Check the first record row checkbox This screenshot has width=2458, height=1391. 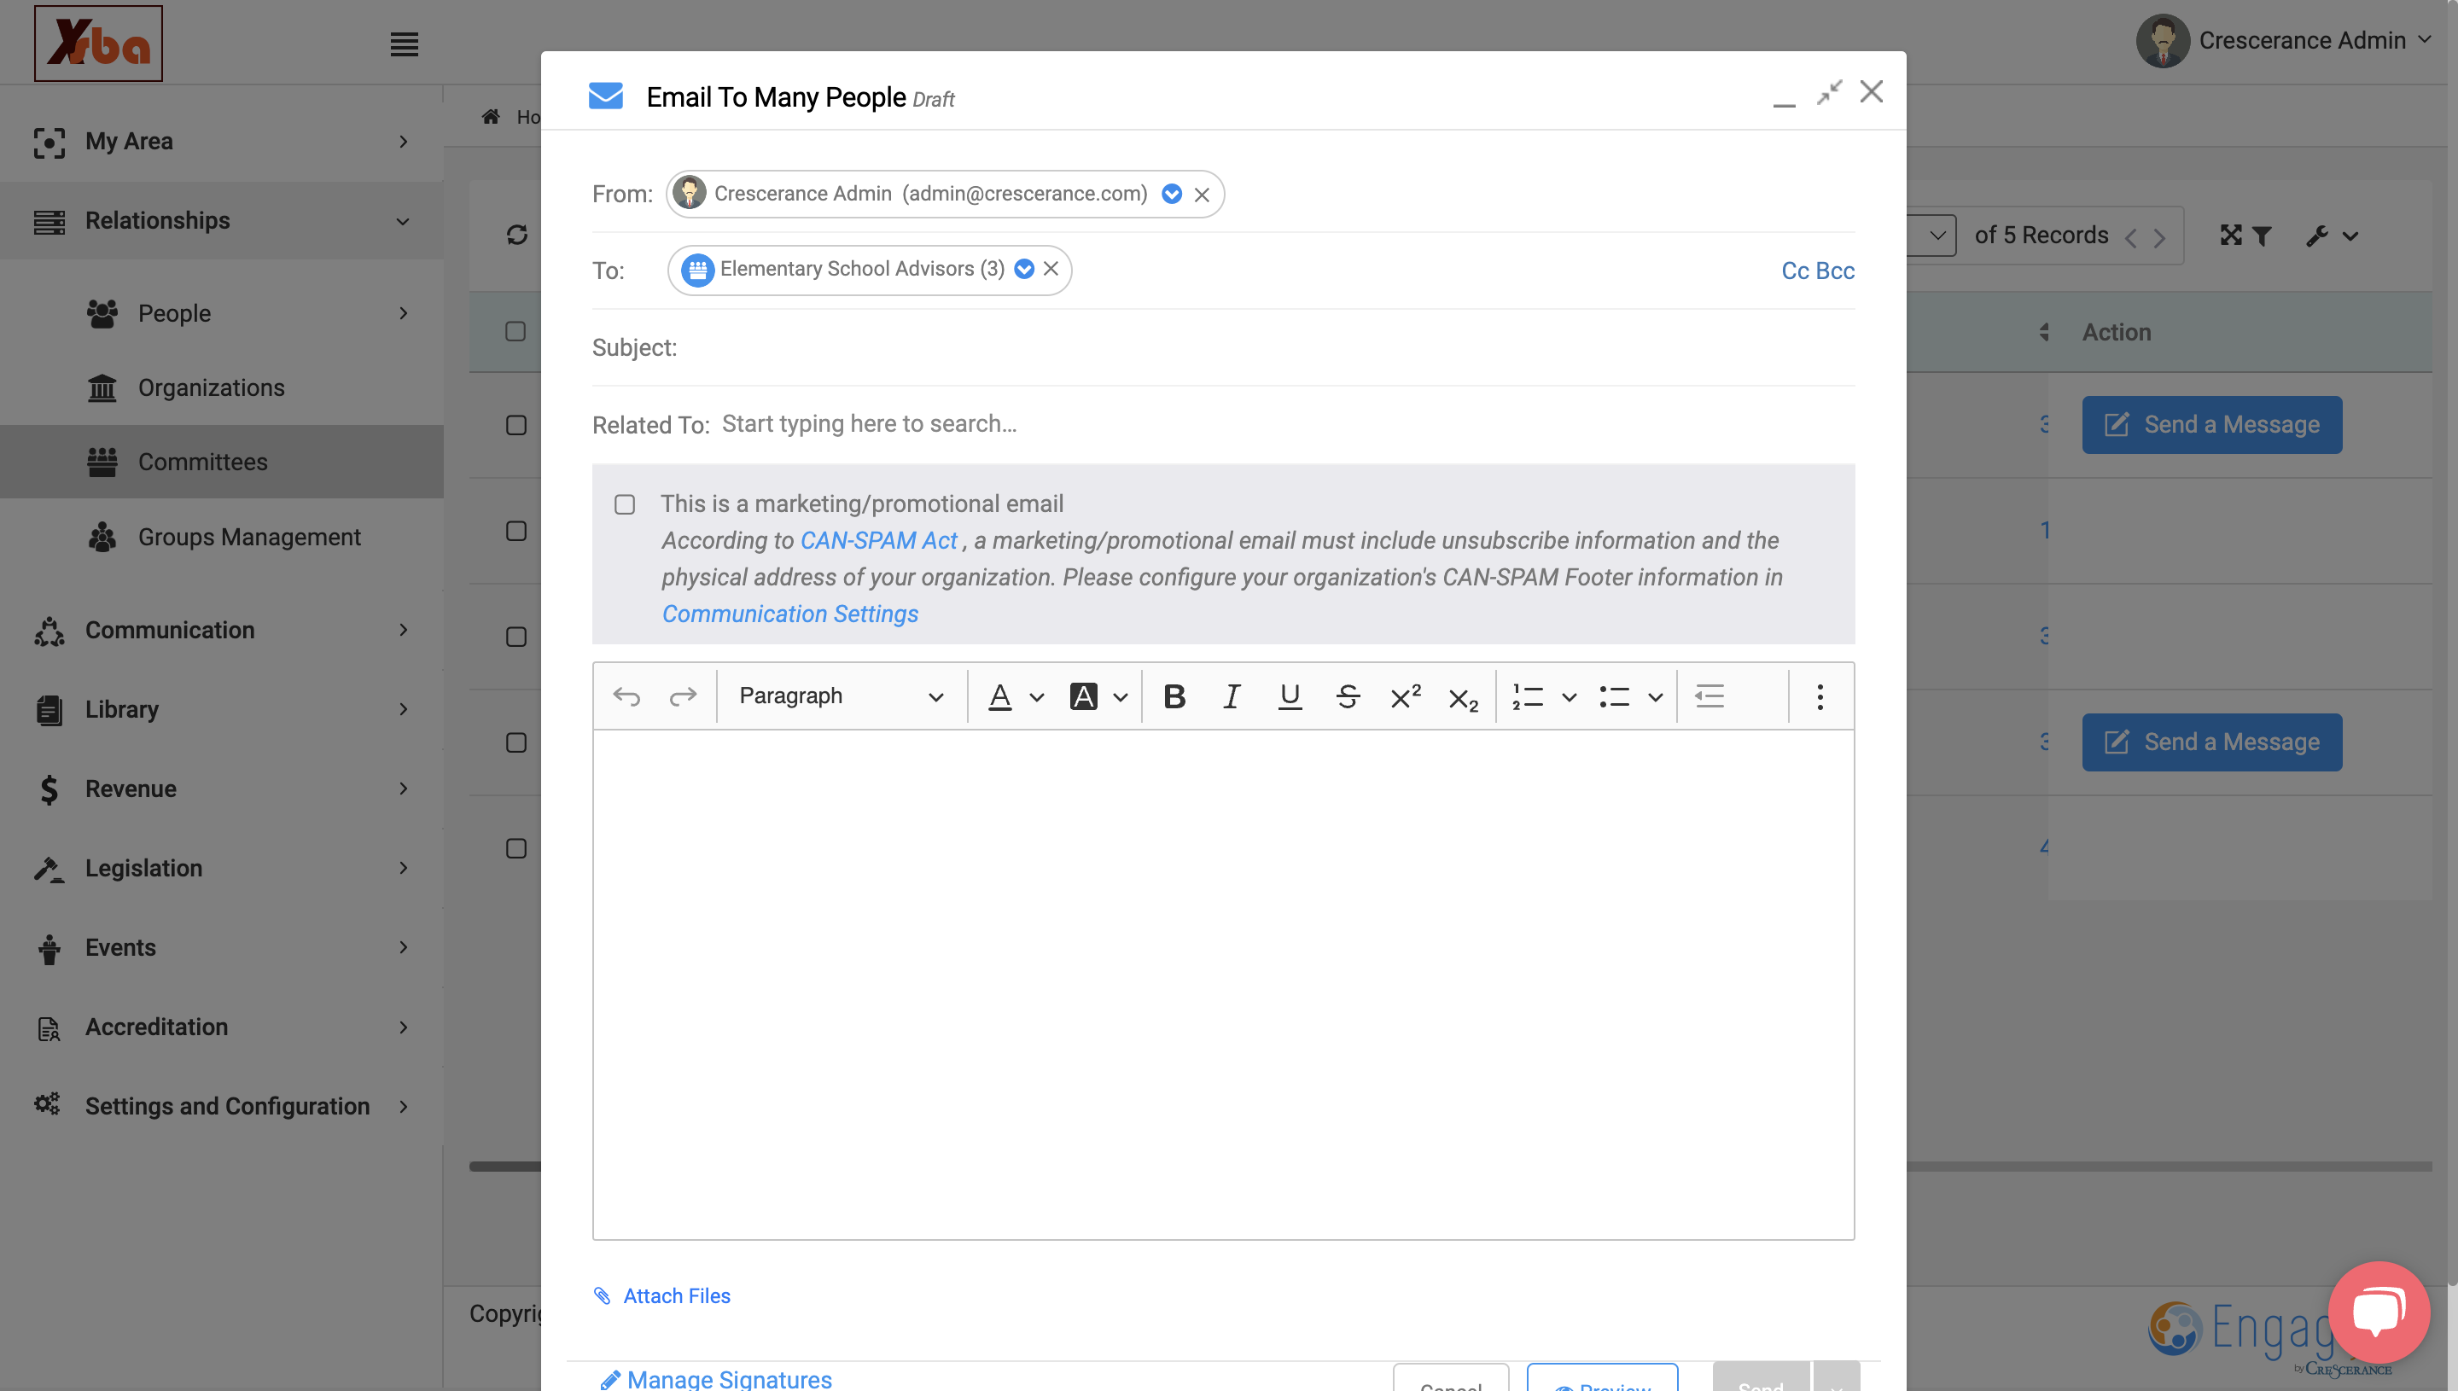point(515,425)
